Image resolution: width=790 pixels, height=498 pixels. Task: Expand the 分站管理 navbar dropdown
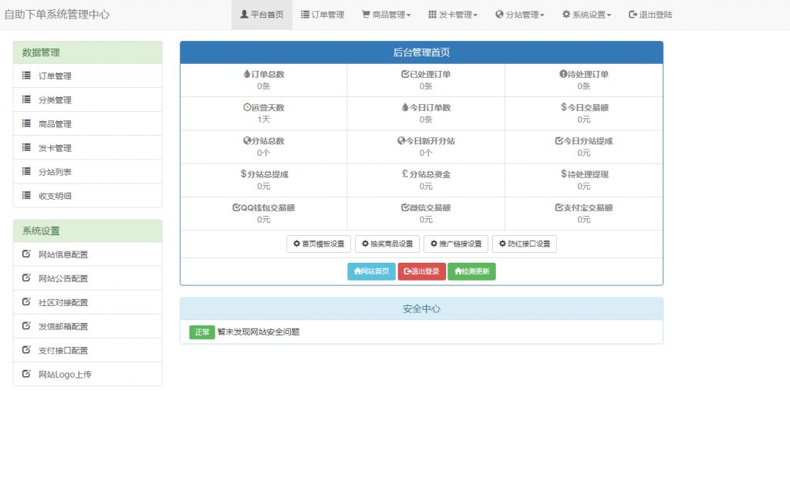[x=520, y=15]
